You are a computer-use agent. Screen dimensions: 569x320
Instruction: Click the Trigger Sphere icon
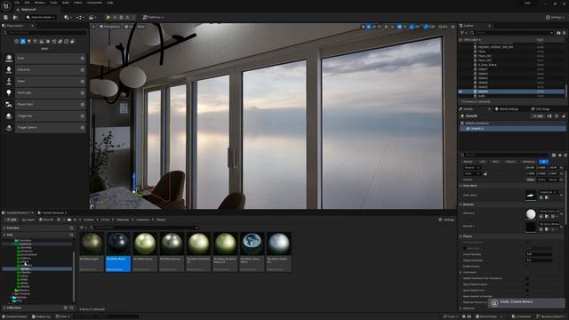pos(9,128)
